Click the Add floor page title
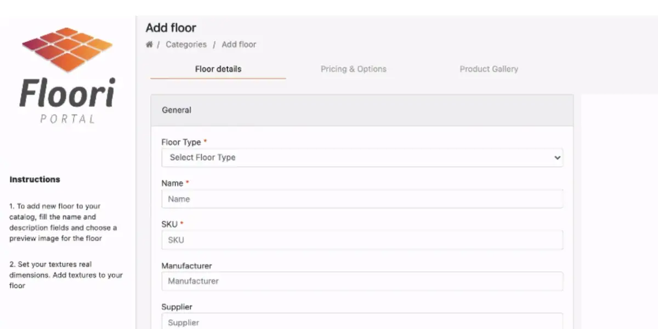658x329 pixels. 171,28
